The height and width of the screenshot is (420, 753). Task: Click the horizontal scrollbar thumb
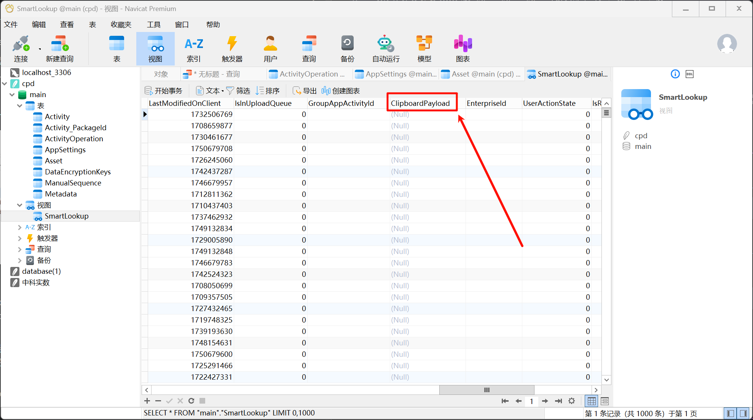tap(487, 390)
